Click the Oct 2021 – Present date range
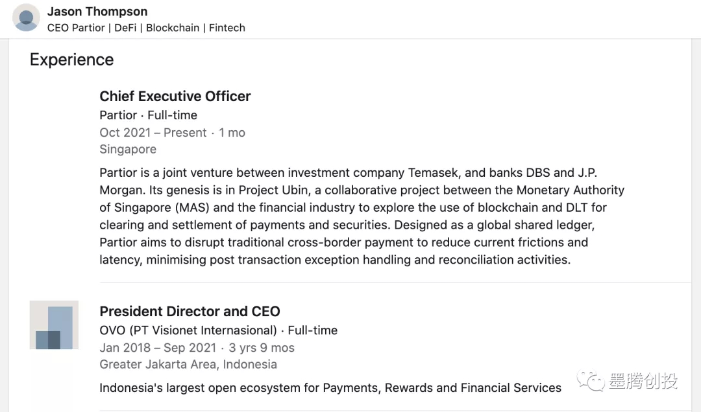 (x=153, y=133)
